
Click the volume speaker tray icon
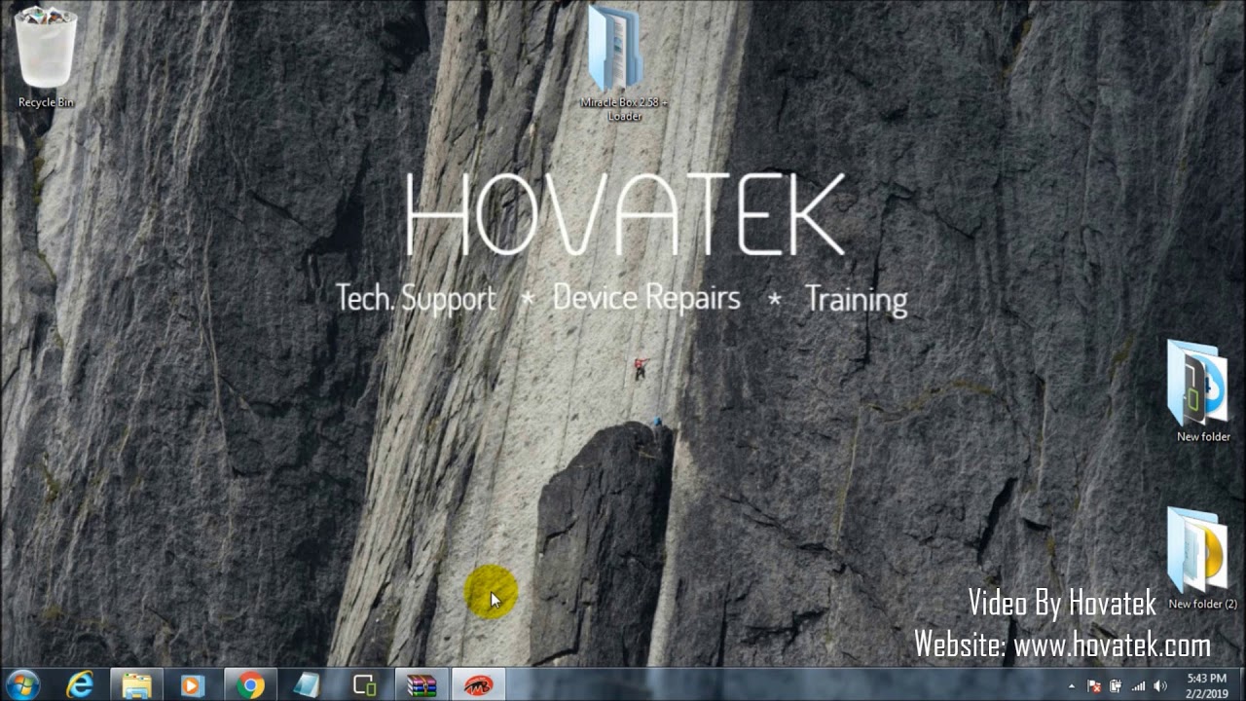click(x=1159, y=686)
